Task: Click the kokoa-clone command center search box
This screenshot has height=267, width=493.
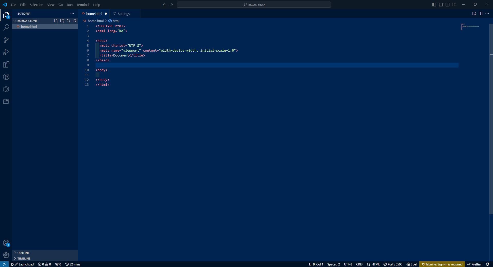Action: tap(254, 5)
